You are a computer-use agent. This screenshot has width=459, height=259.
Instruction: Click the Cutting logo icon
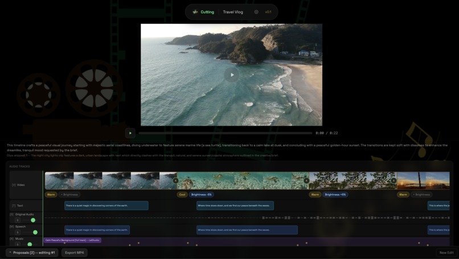(x=195, y=12)
